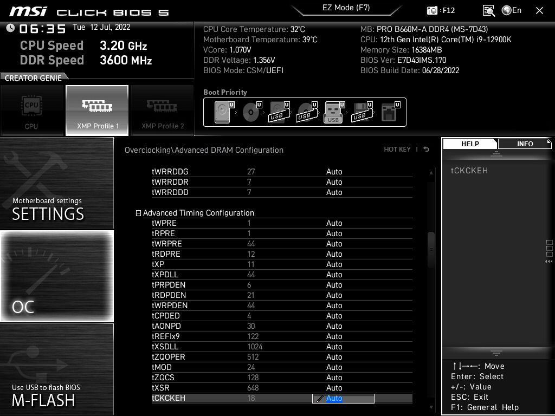
Task: Click the help panel bottom collapse handle
Action: 496,353
